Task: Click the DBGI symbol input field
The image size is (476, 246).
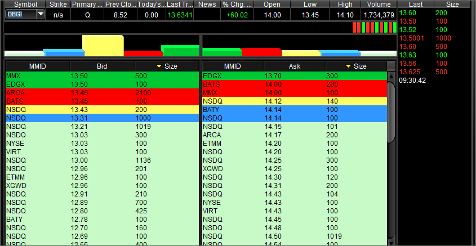Action: (21, 14)
